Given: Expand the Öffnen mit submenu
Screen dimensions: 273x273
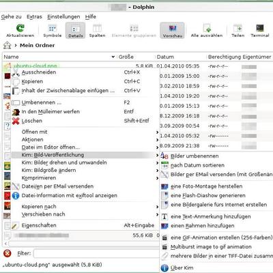Looking at the screenshot, I should pos(85,132).
